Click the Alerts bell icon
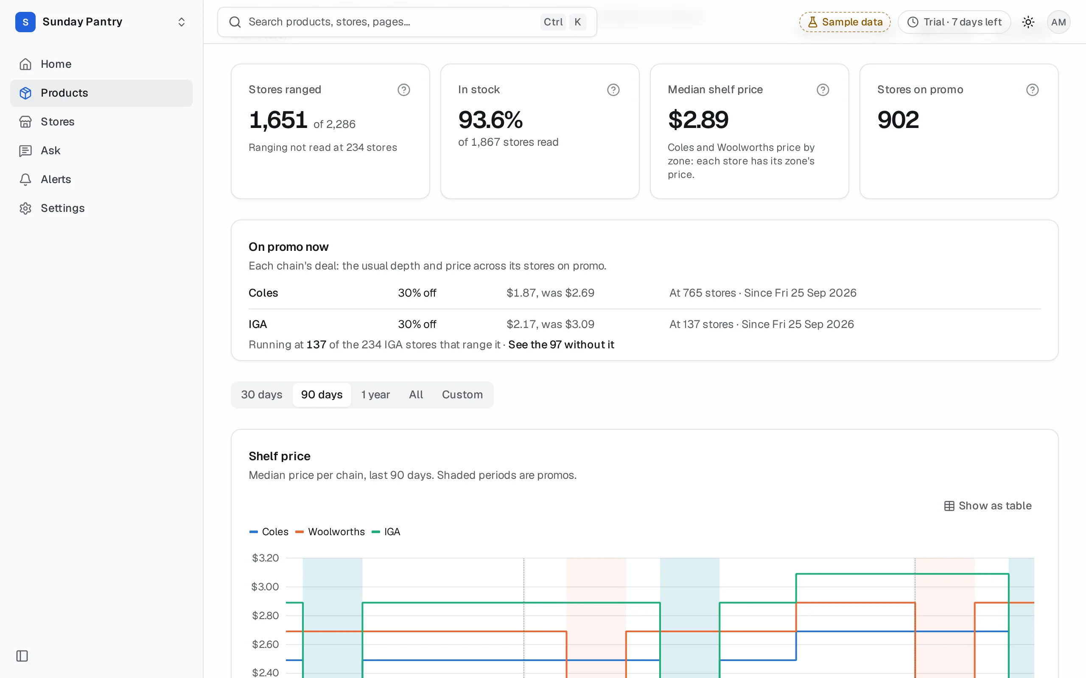1086x678 pixels. 25,179
